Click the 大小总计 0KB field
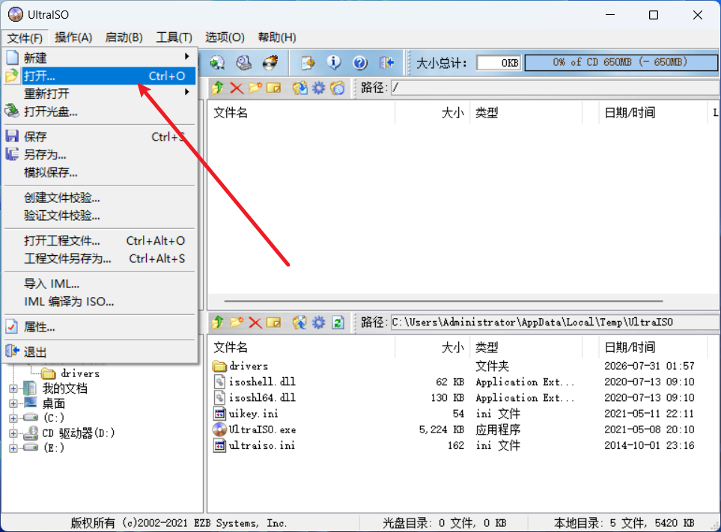This screenshot has width=721, height=532. click(x=499, y=63)
